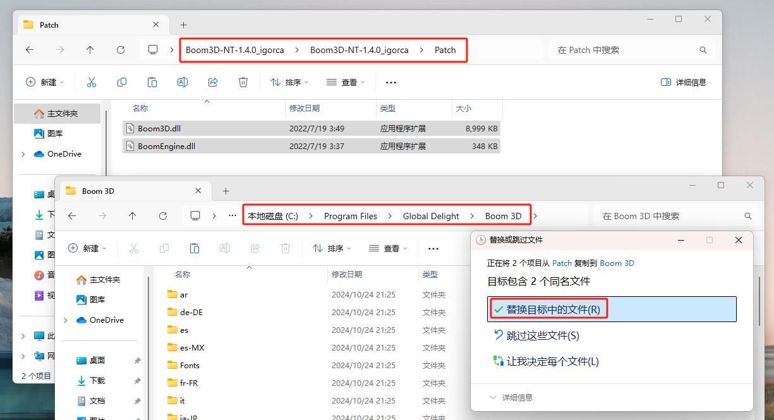Close the replace or skip files dialog
The height and width of the screenshot is (420, 774).
[x=738, y=240]
